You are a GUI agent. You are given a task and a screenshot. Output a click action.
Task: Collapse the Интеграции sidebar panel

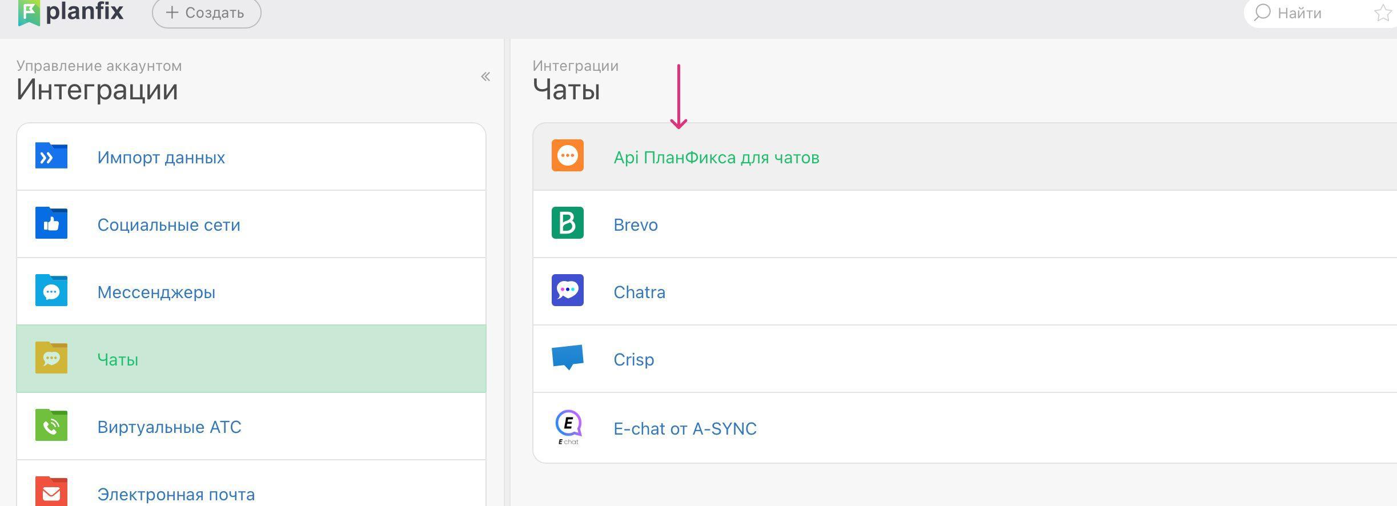click(485, 77)
